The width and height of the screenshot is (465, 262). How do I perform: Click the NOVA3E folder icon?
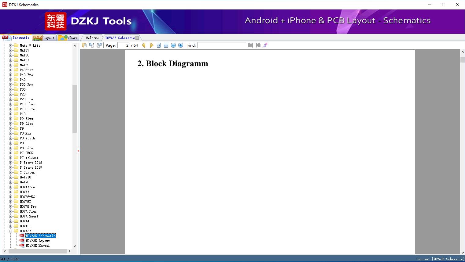(x=16, y=231)
